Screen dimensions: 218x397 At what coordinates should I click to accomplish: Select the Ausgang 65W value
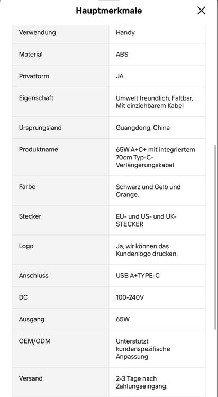(x=123, y=319)
